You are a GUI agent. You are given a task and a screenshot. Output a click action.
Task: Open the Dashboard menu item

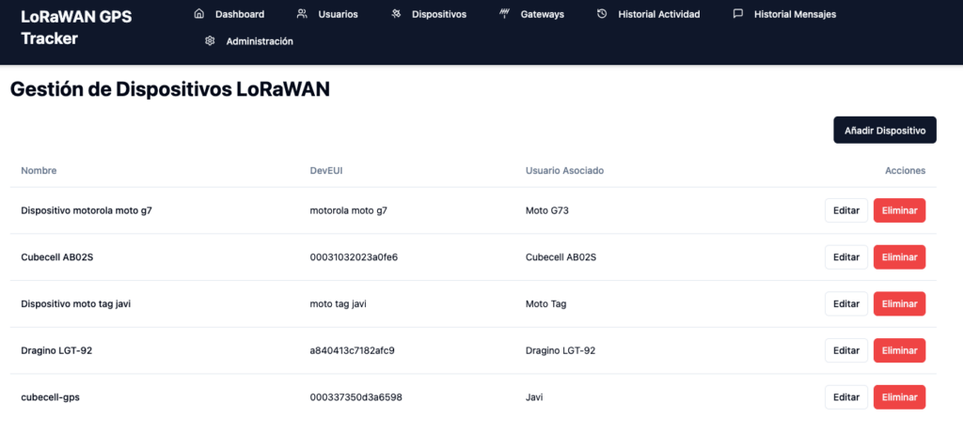coord(239,14)
